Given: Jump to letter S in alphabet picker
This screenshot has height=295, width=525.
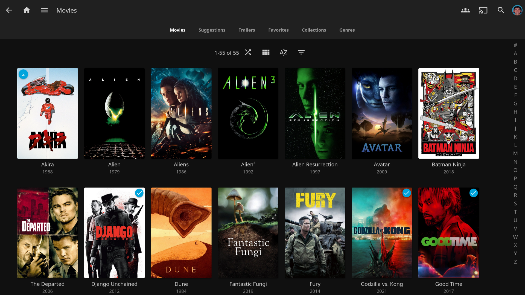Looking at the screenshot, I should [515, 204].
